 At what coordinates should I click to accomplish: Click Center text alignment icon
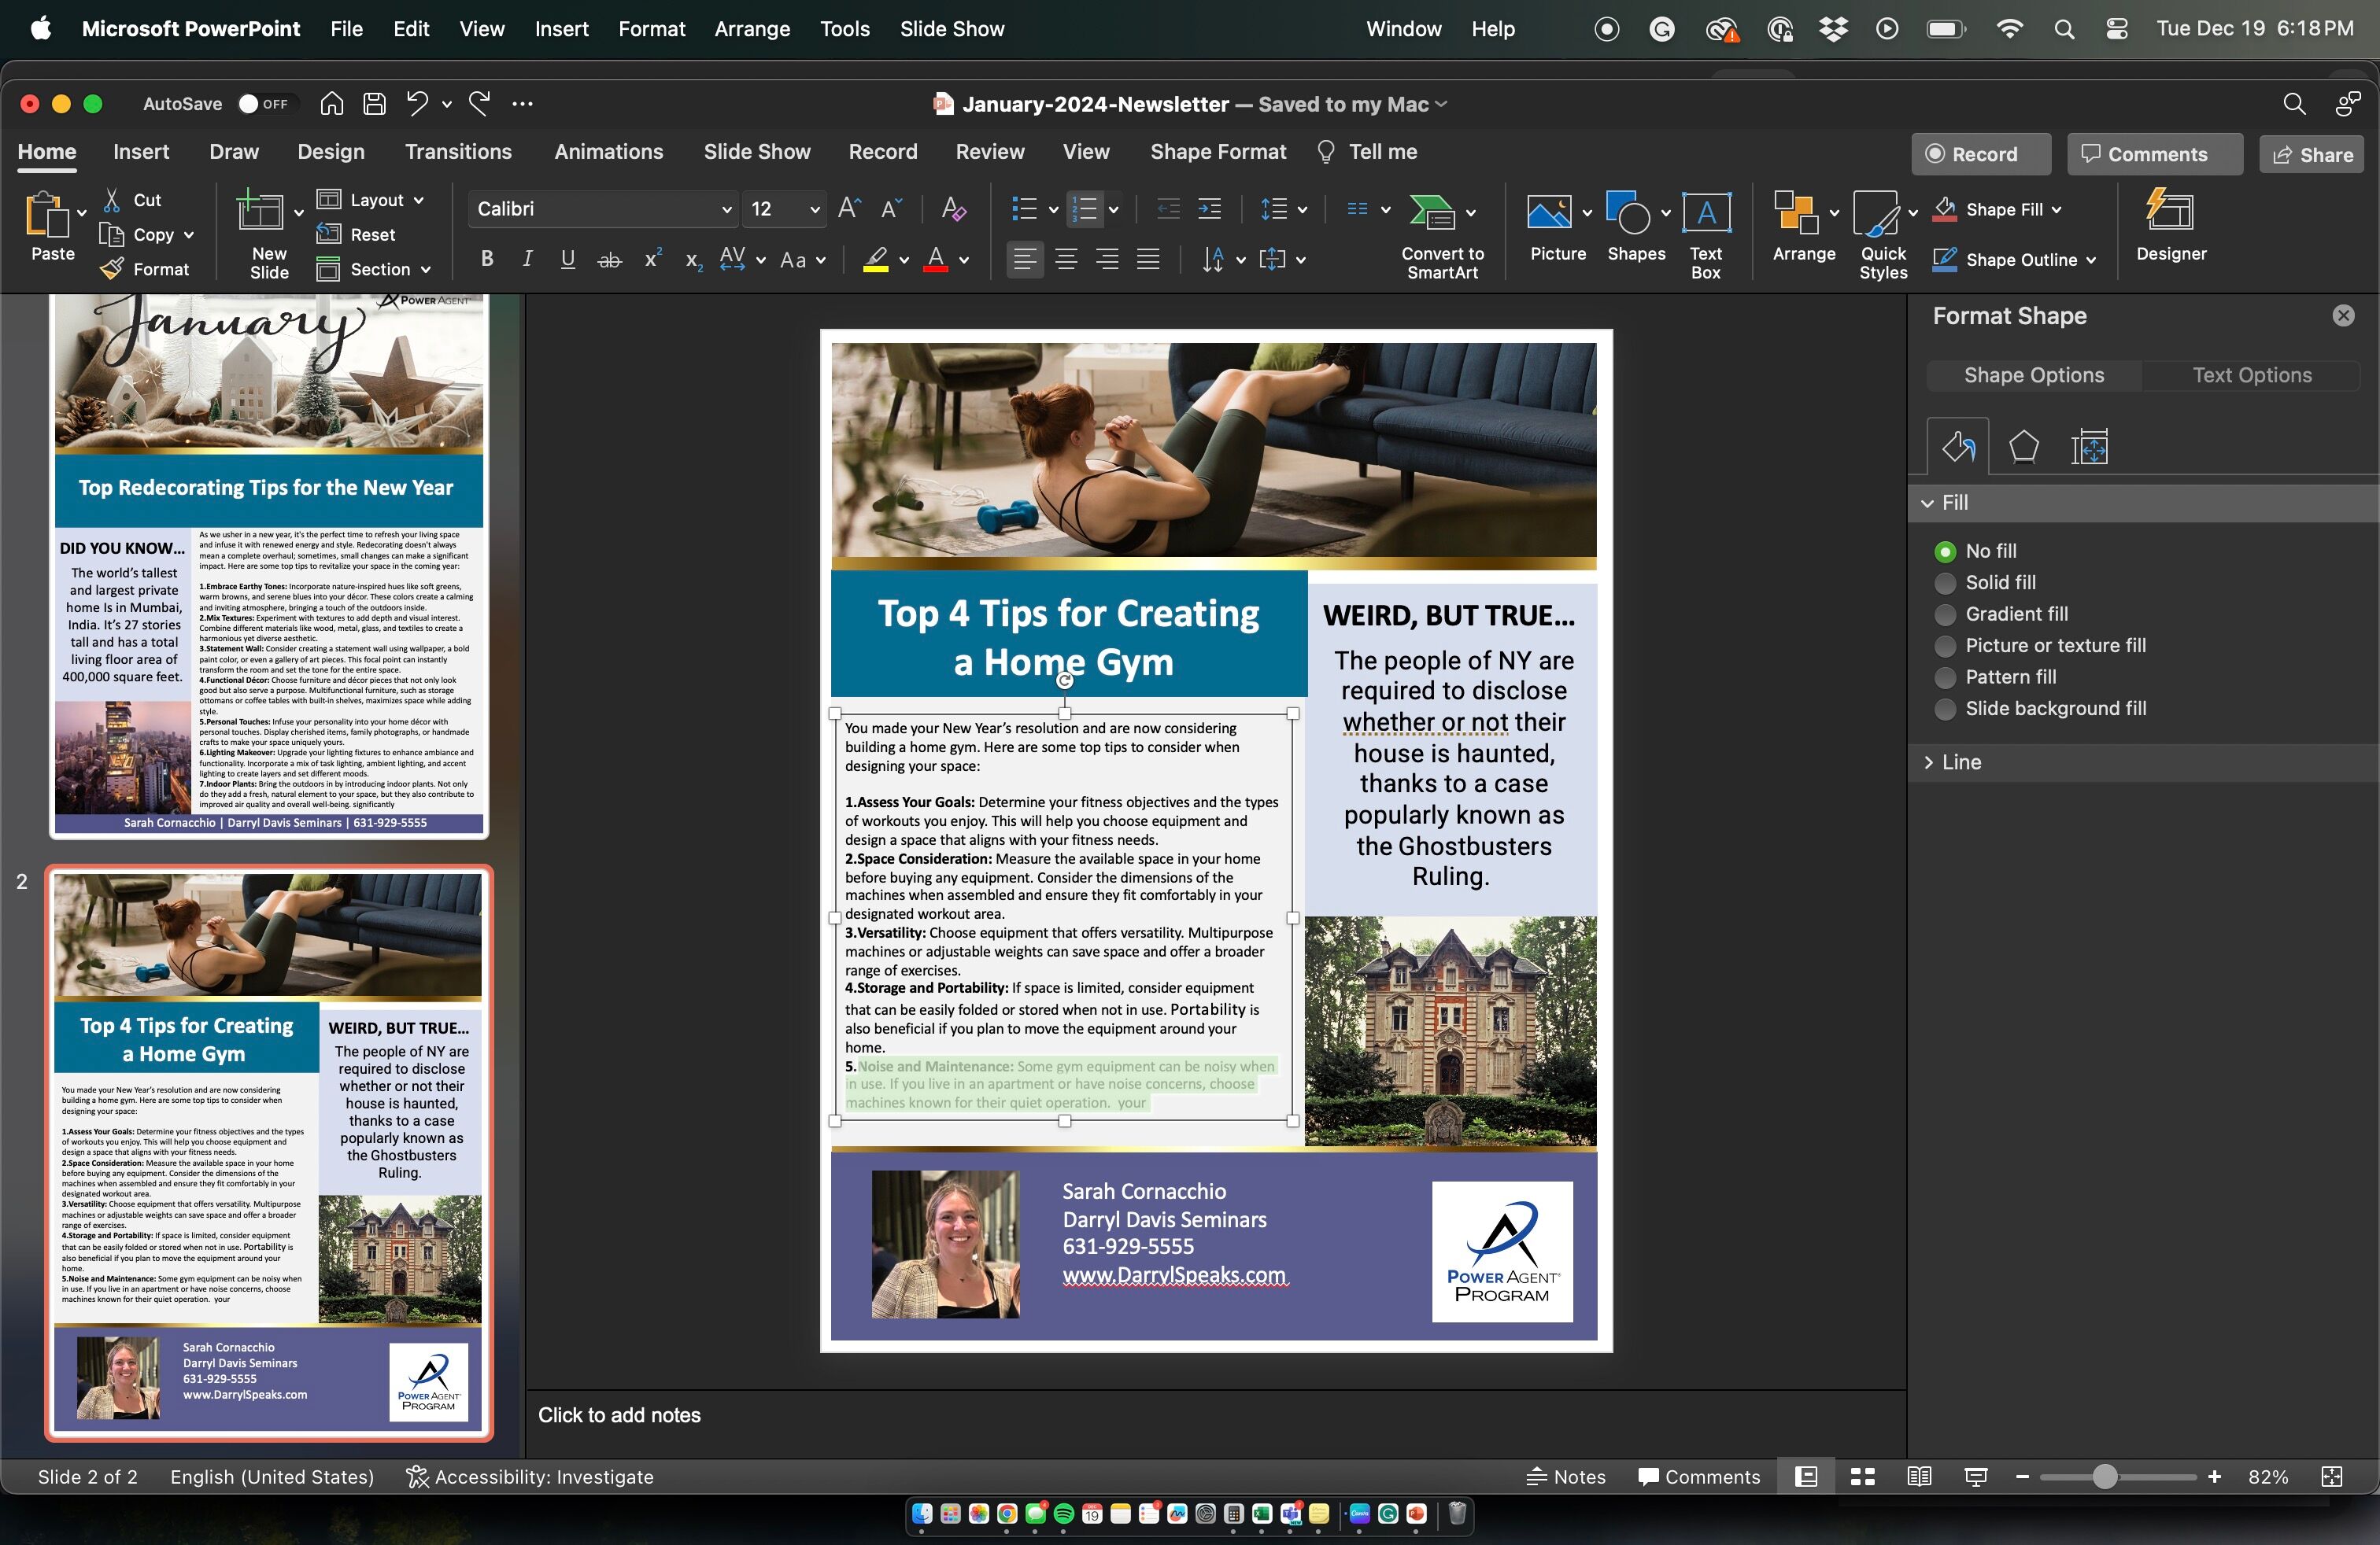click(1066, 260)
